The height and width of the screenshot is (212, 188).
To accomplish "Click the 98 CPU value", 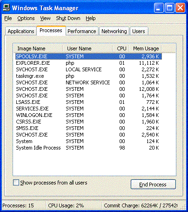I will click(122, 148).
